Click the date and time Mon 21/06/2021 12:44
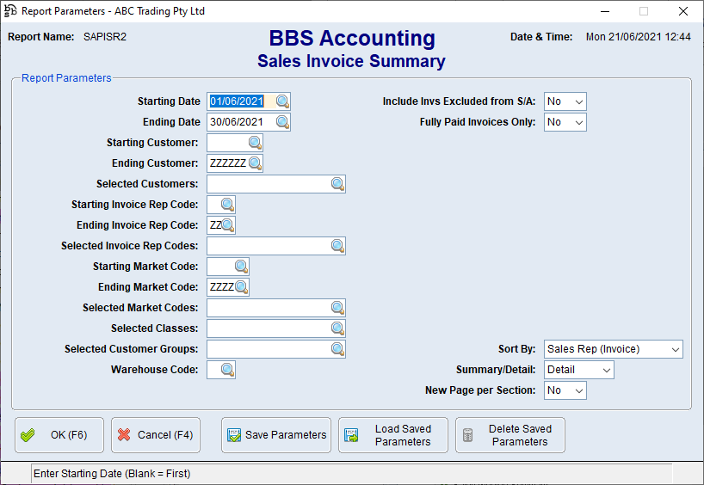Image resolution: width=704 pixels, height=485 pixels. (x=638, y=37)
